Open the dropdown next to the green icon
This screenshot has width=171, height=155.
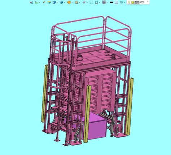point(39,2)
